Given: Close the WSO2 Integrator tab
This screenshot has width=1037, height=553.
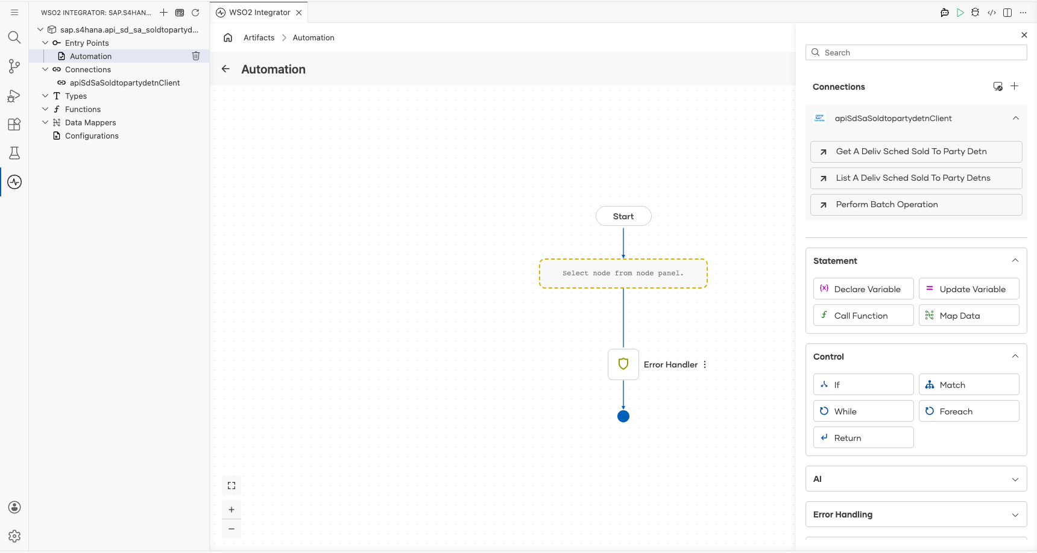Looking at the screenshot, I should pyautogui.click(x=299, y=12).
